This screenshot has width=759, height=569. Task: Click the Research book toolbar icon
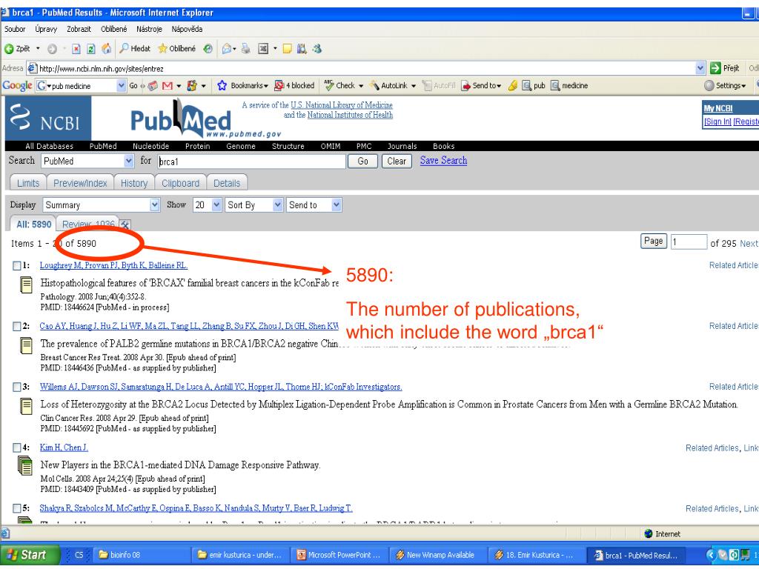click(302, 48)
